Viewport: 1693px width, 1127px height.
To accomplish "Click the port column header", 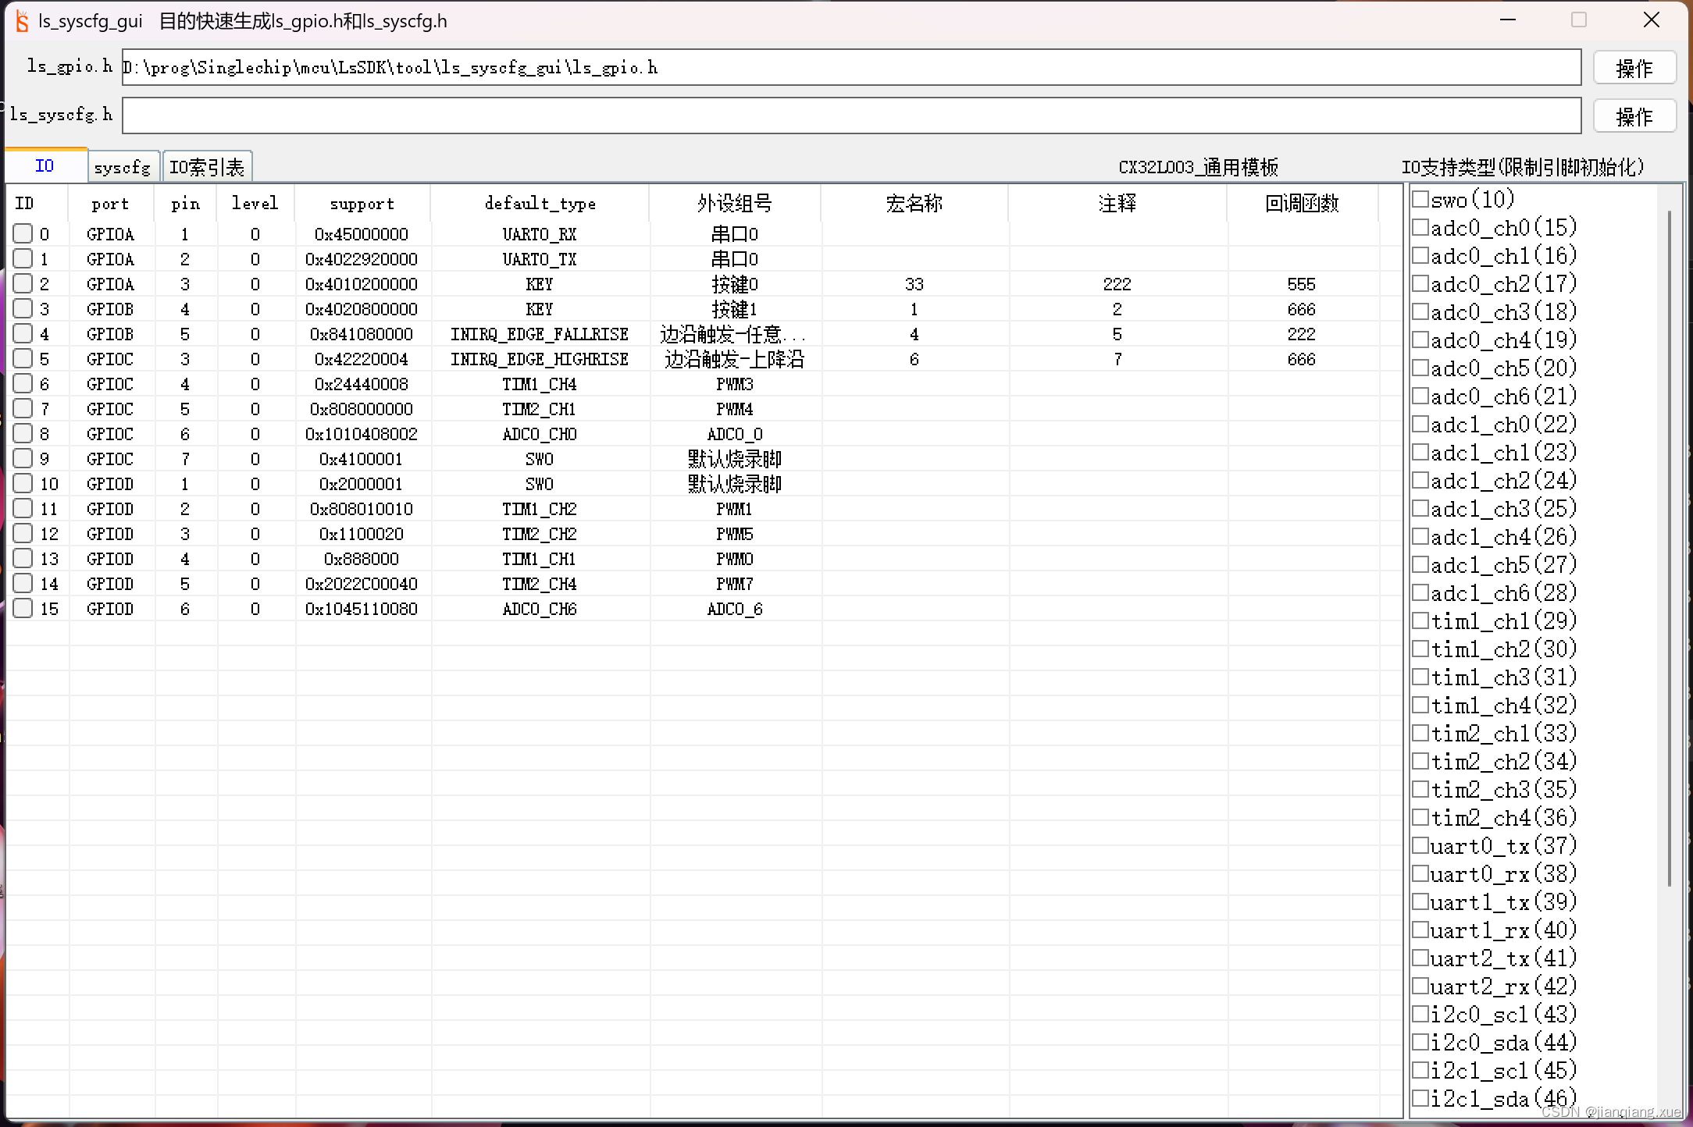I will click(111, 204).
